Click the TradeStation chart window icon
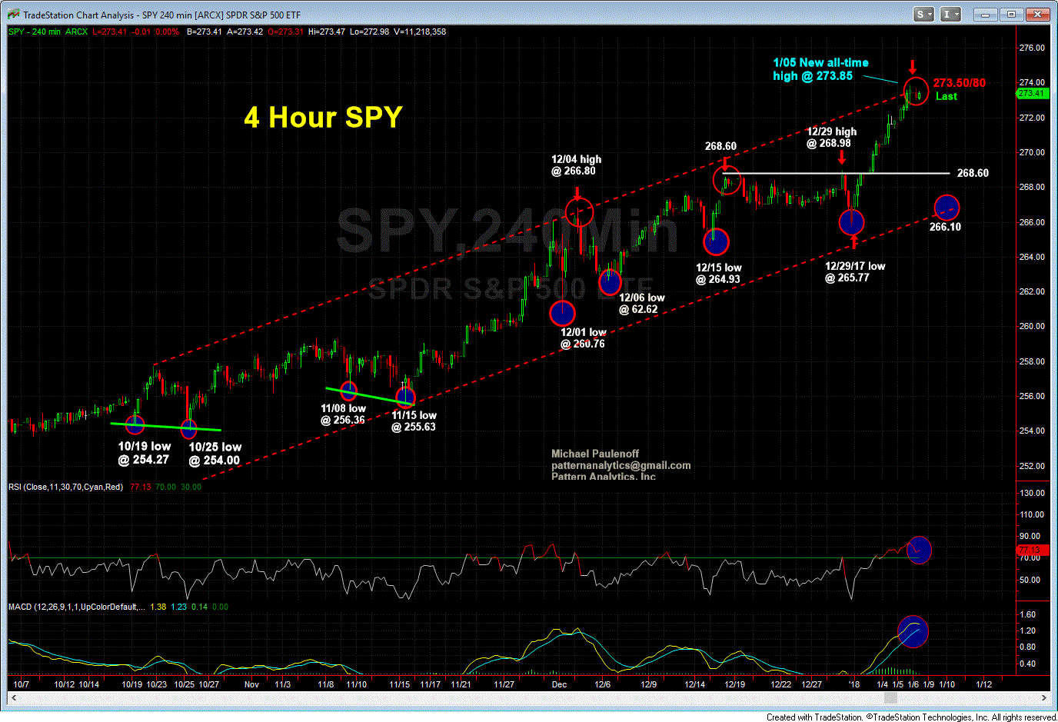 tap(13, 15)
